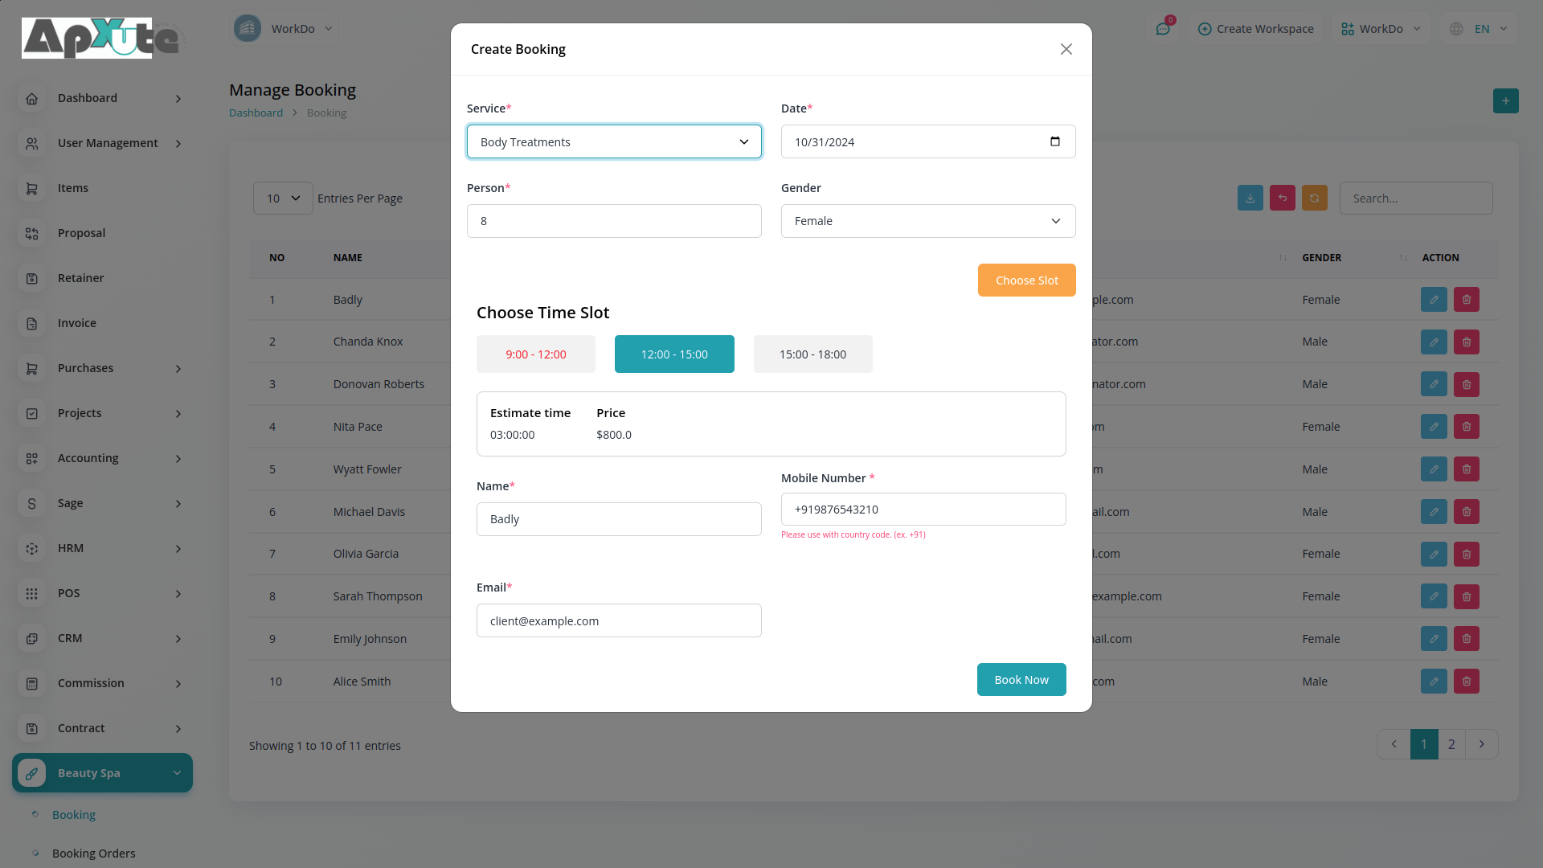This screenshot has height=868, width=1543.
Task: Click edit icon for Badly row
Action: [1434, 300]
